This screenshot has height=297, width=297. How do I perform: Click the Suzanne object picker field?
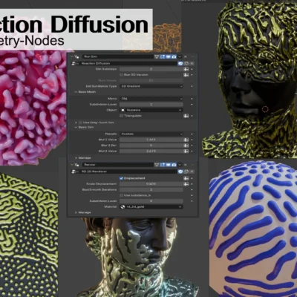148,110
